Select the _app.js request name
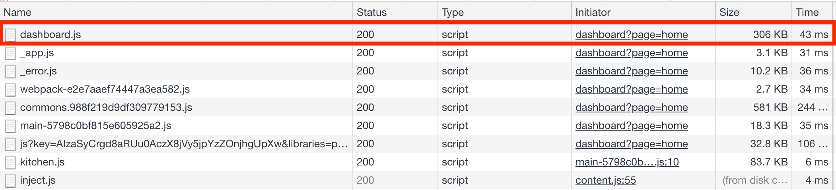836x190 pixels. (x=37, y=53)
